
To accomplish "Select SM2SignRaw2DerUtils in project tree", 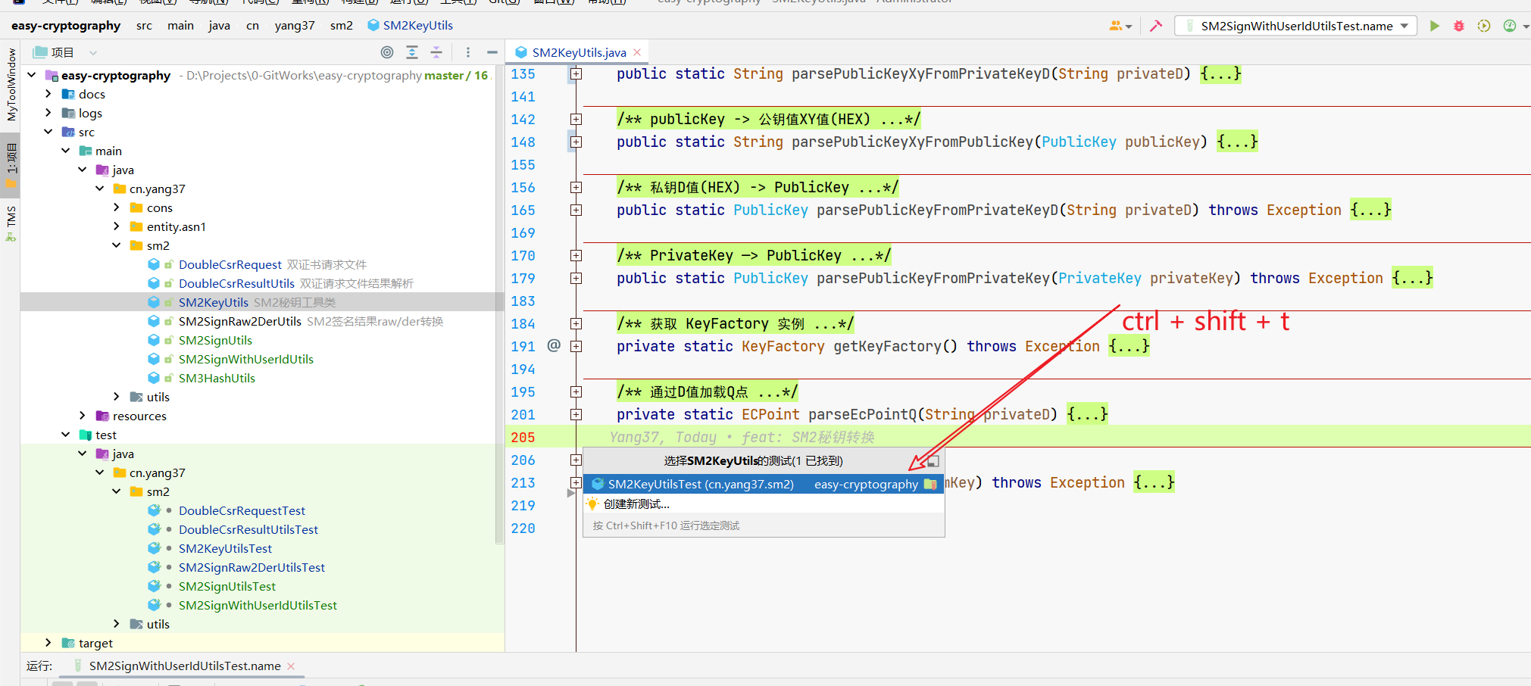I will tap(240, 321).
